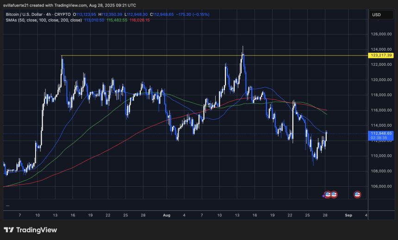
Task: Open the three-dots menu at bottom left
Action: click(7, 205)
